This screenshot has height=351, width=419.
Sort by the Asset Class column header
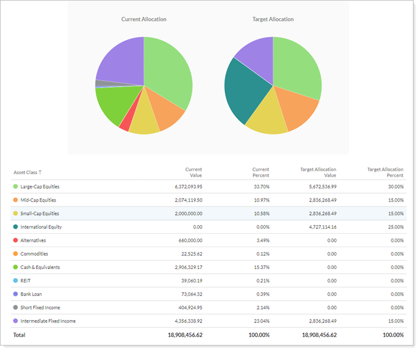pos(25,172)
